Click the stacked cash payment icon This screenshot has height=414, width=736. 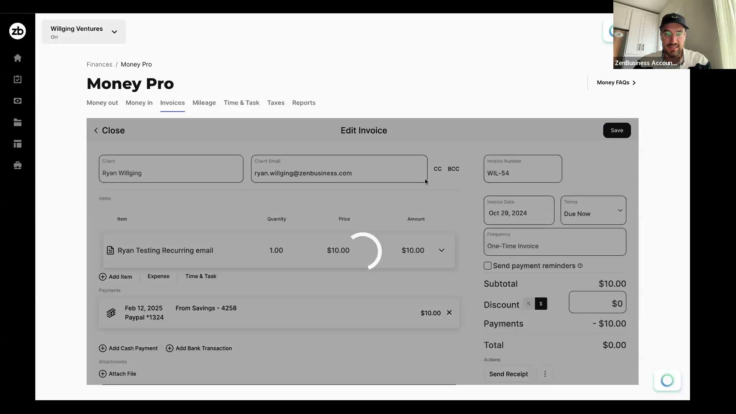click(111, 313)
